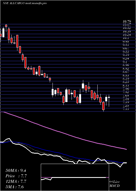Click the 12MA : 7.7 readout
136x191 pixels.
[x=16, y=181]
